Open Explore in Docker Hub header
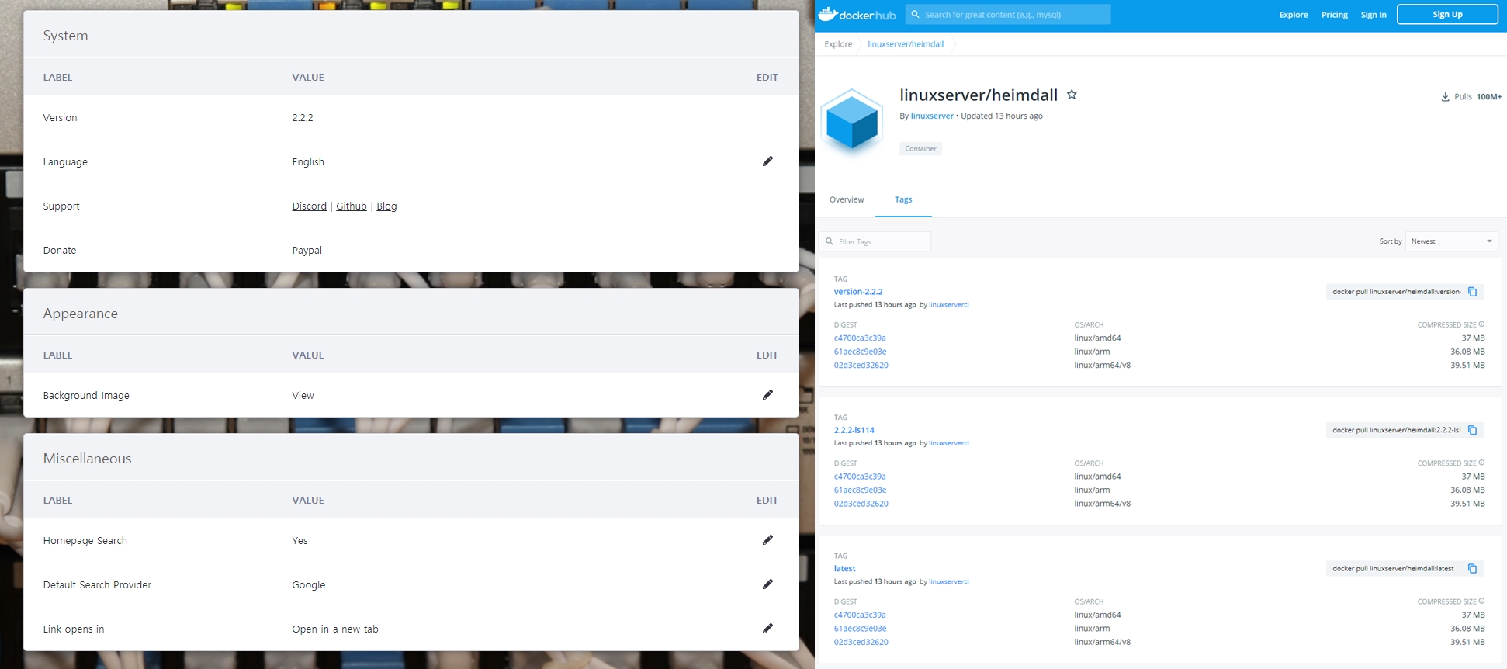Screen dimensions: 1507x669 pos(1294,15)
